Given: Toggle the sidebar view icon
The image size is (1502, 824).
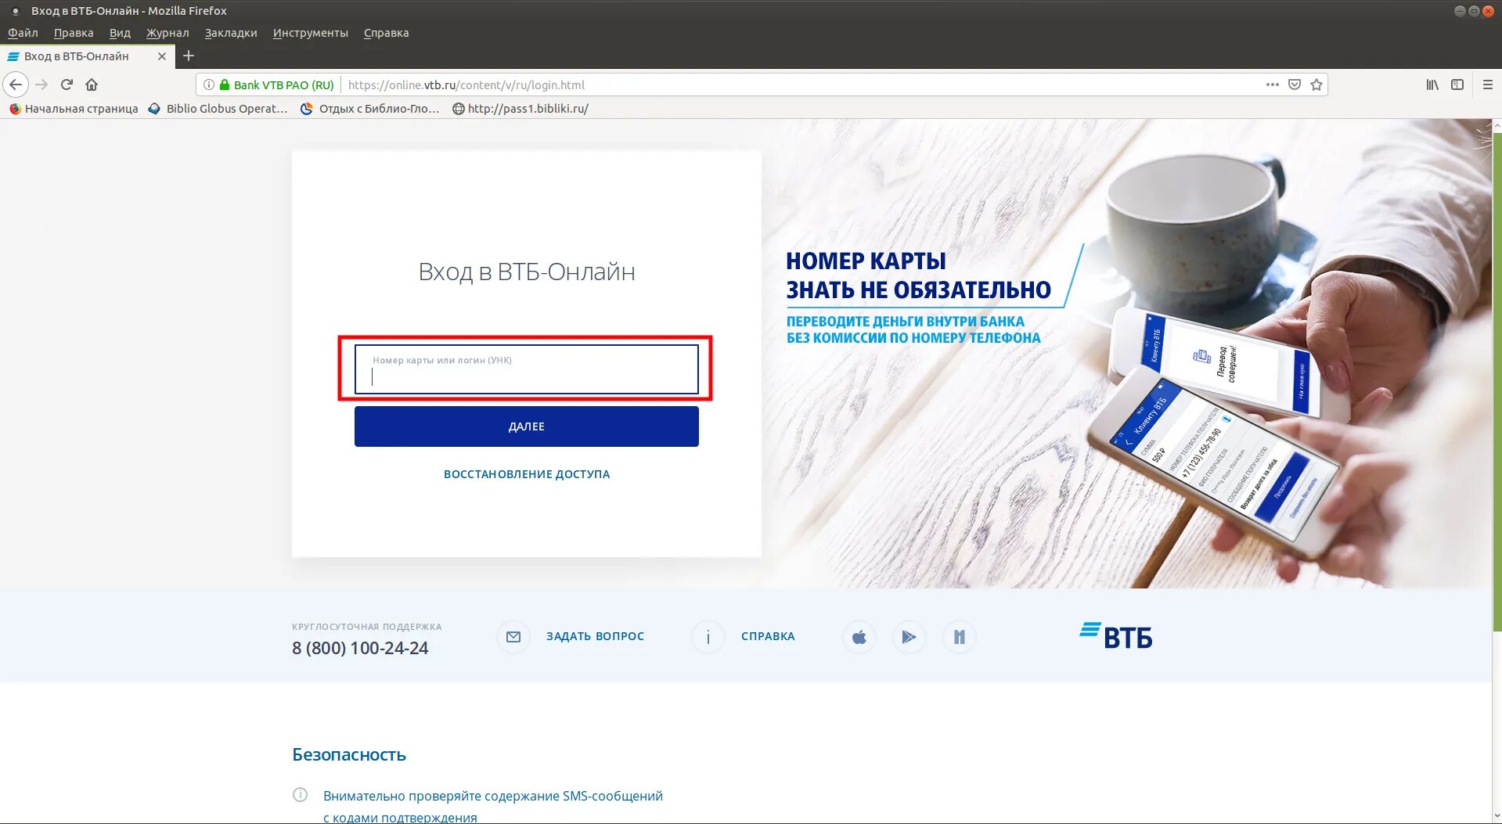Looking at the screenshot, I should pyautogui.click(x=1457, y=85).
